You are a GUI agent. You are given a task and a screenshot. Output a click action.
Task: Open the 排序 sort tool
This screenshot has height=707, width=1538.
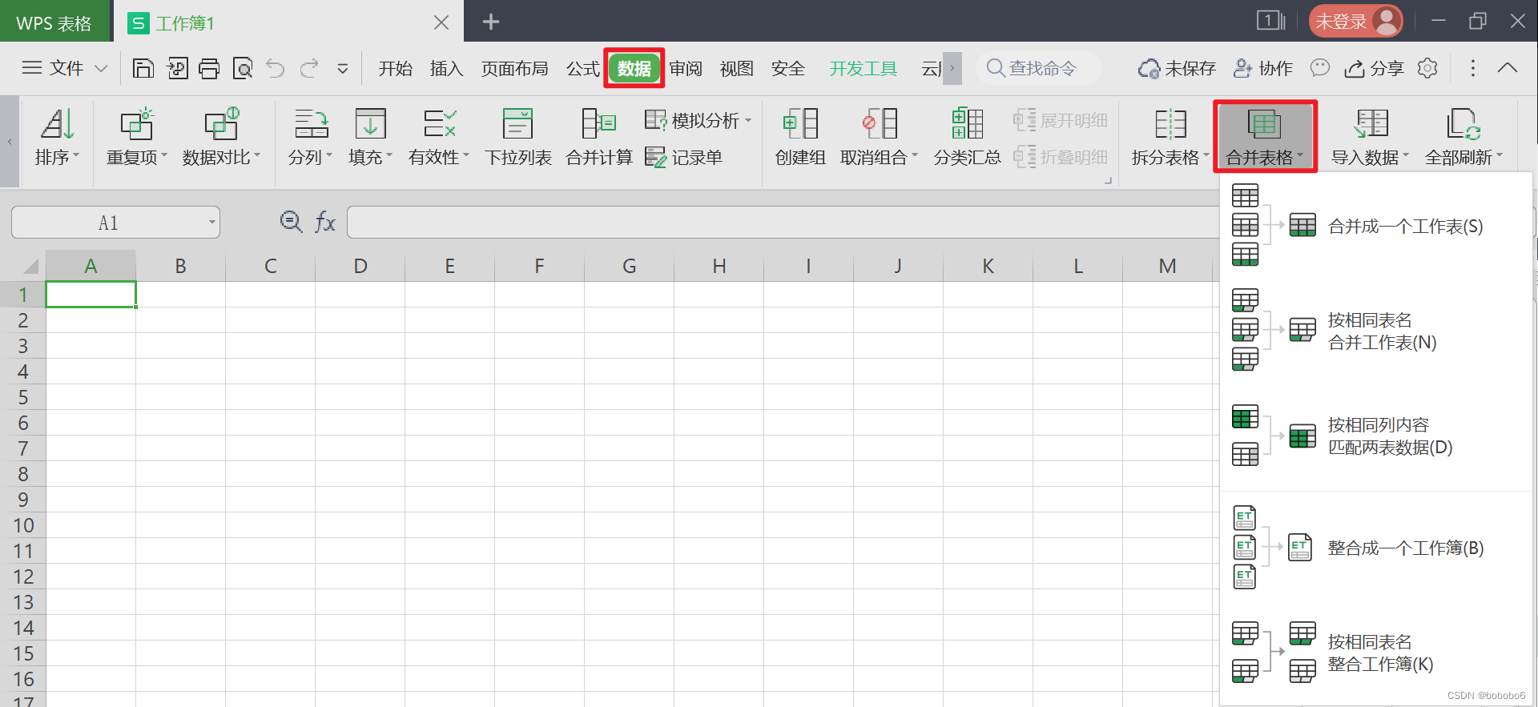coord(58,138)
